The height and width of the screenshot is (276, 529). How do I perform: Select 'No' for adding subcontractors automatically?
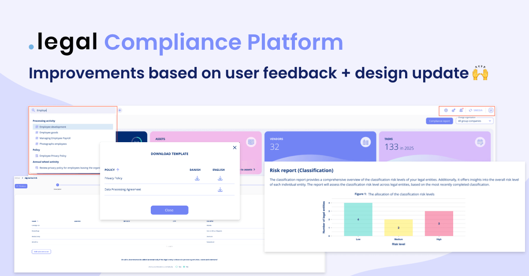[x=185, y=267]
